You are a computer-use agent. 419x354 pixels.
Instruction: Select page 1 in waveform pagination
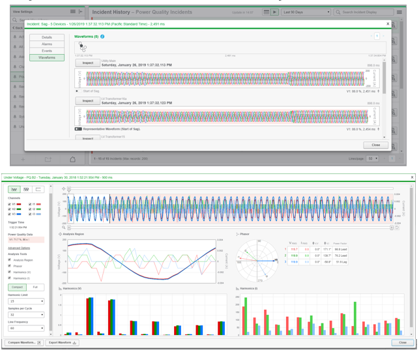(x=377, y=36)
